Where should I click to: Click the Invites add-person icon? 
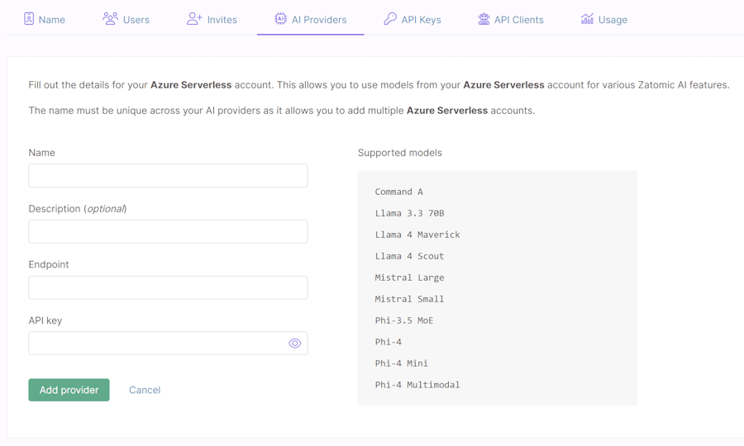[194, 18]
